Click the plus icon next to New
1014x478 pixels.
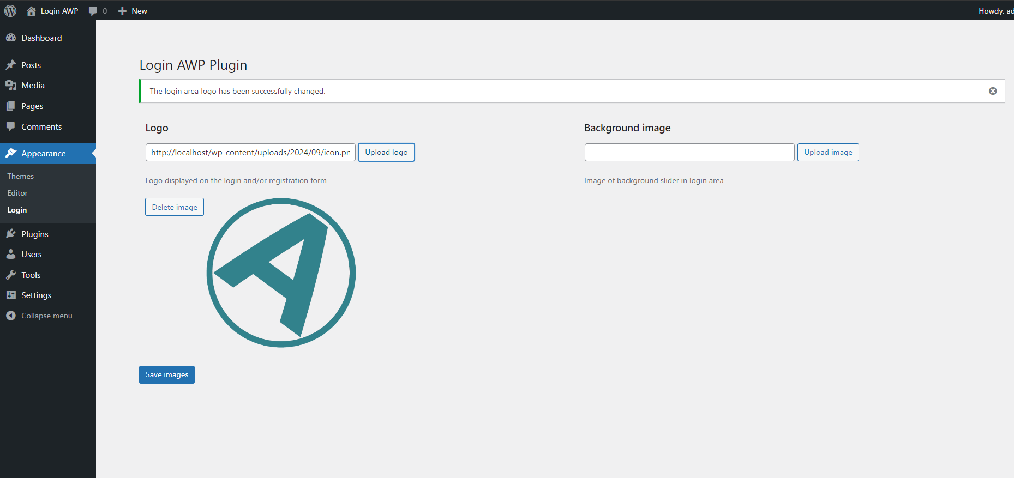point(122,11)
